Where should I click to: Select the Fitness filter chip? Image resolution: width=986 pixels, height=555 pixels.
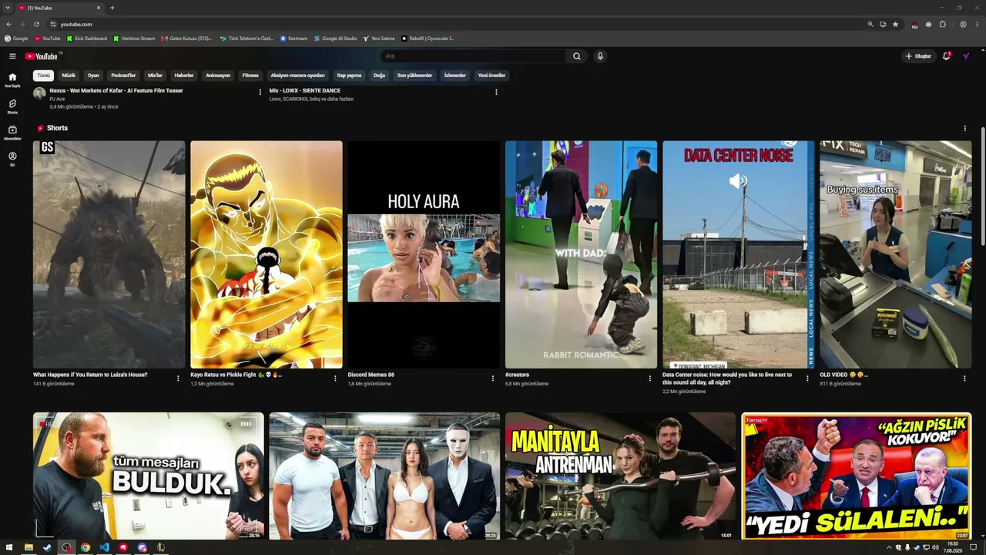250,76
